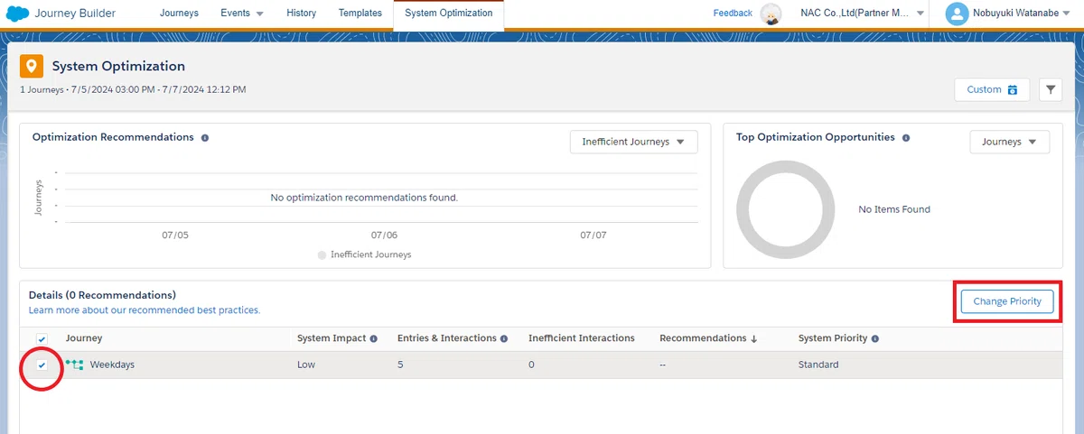Click the Change Priority button
This screenshot has height=434, width=1084.
[1007, 301]
